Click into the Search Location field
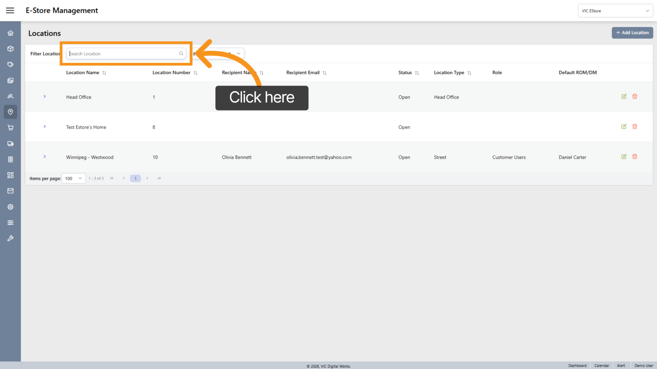Viewport: 657px width, 369px height. (x=126, y=53)
